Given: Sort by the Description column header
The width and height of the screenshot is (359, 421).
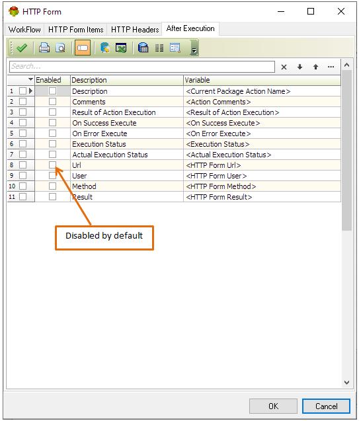Looking at the screenshot, I should [127, 80].
